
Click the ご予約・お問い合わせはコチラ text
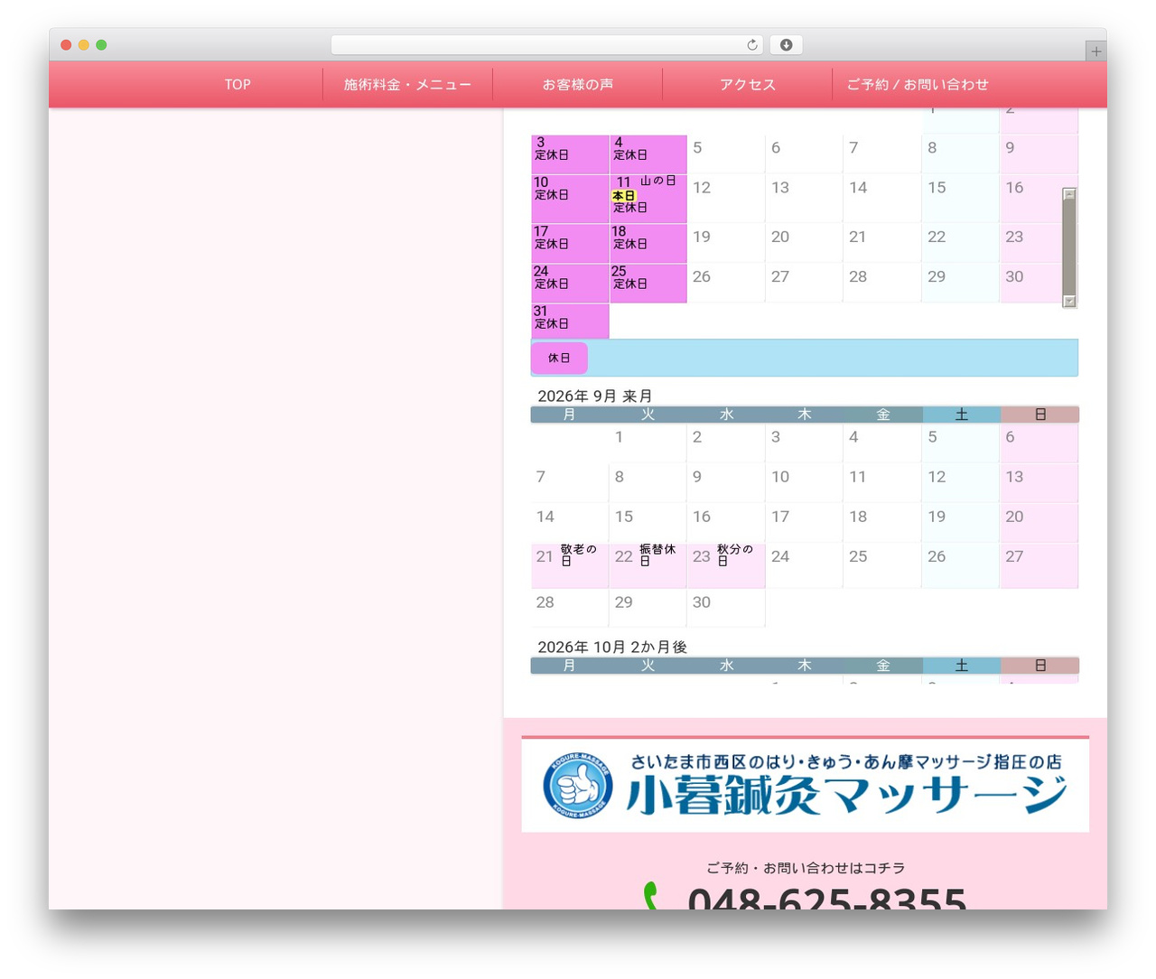pos(806,868)
